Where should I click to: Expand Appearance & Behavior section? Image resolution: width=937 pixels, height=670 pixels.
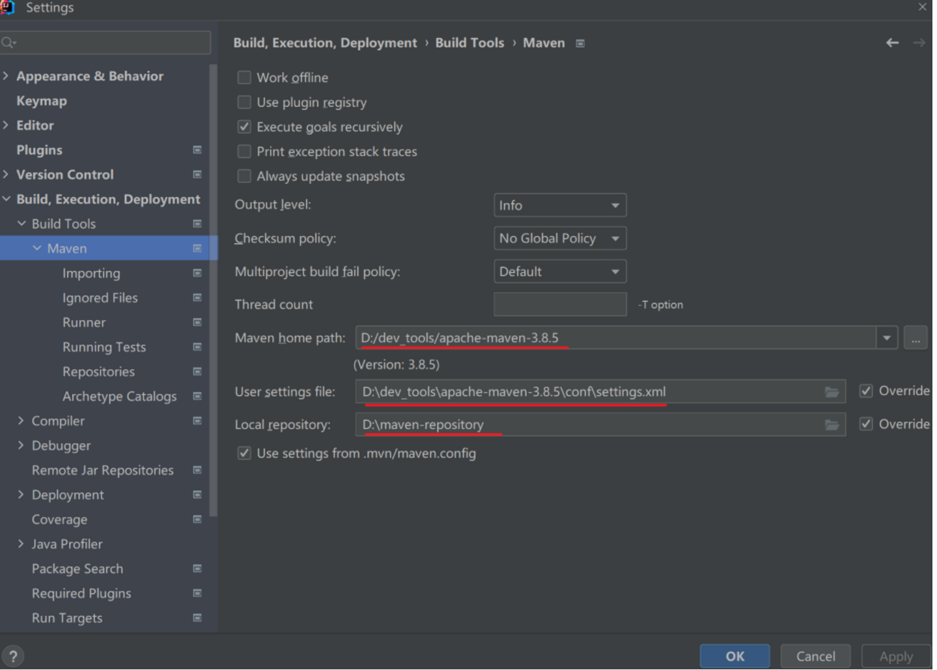coord(6,76)
